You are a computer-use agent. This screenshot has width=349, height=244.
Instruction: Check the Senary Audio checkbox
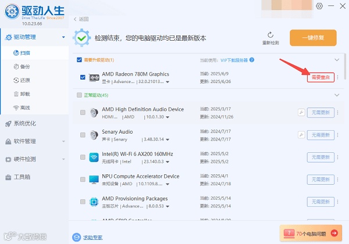coord(83,135)
